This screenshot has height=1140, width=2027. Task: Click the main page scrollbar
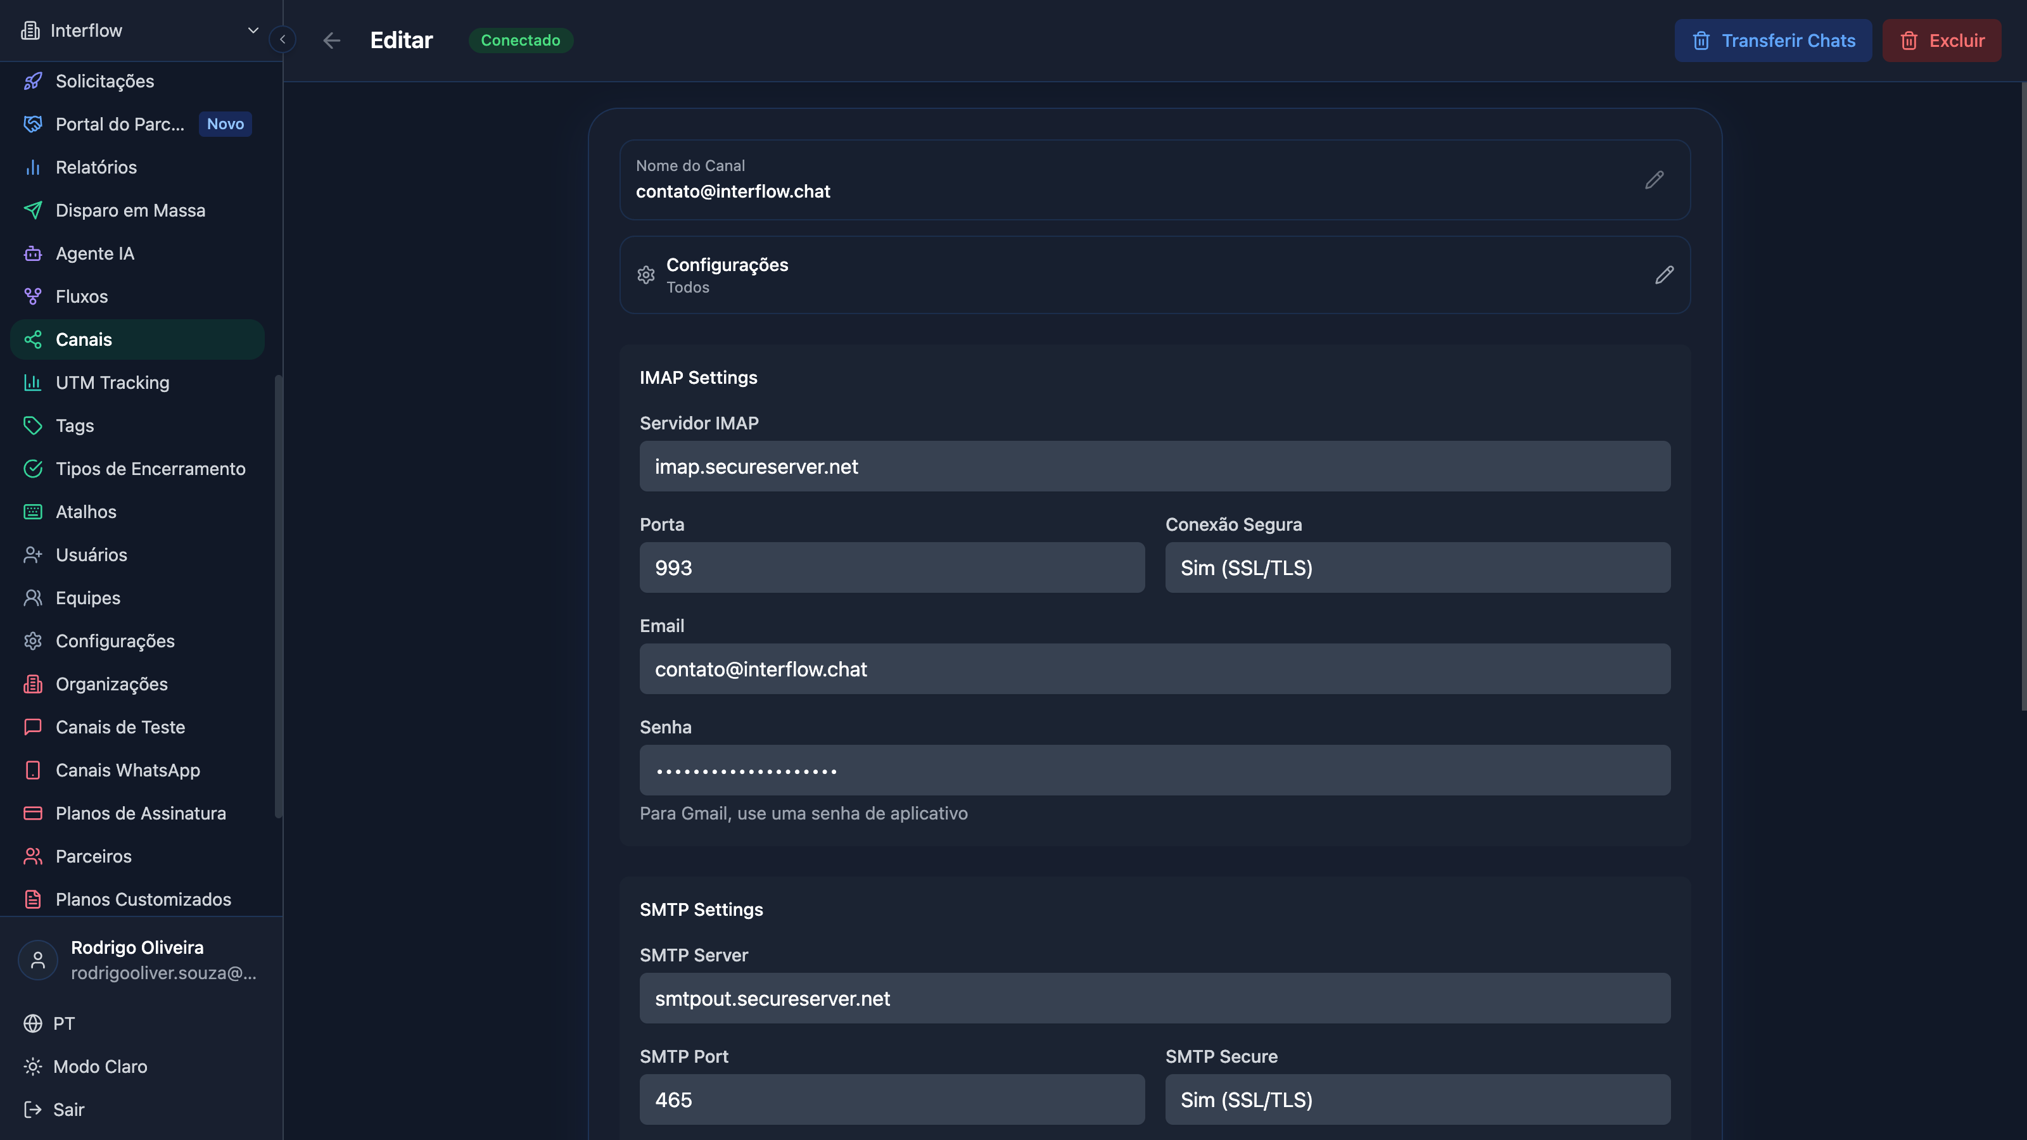click(x=2023, y=396)
